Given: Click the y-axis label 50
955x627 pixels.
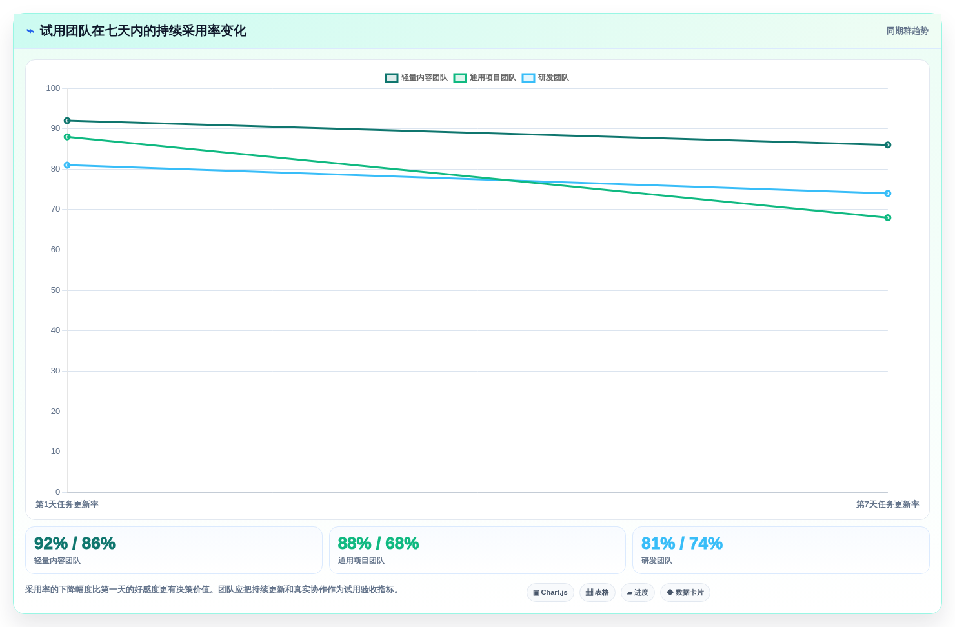Looking at the screenshot, I should point(55,290).
